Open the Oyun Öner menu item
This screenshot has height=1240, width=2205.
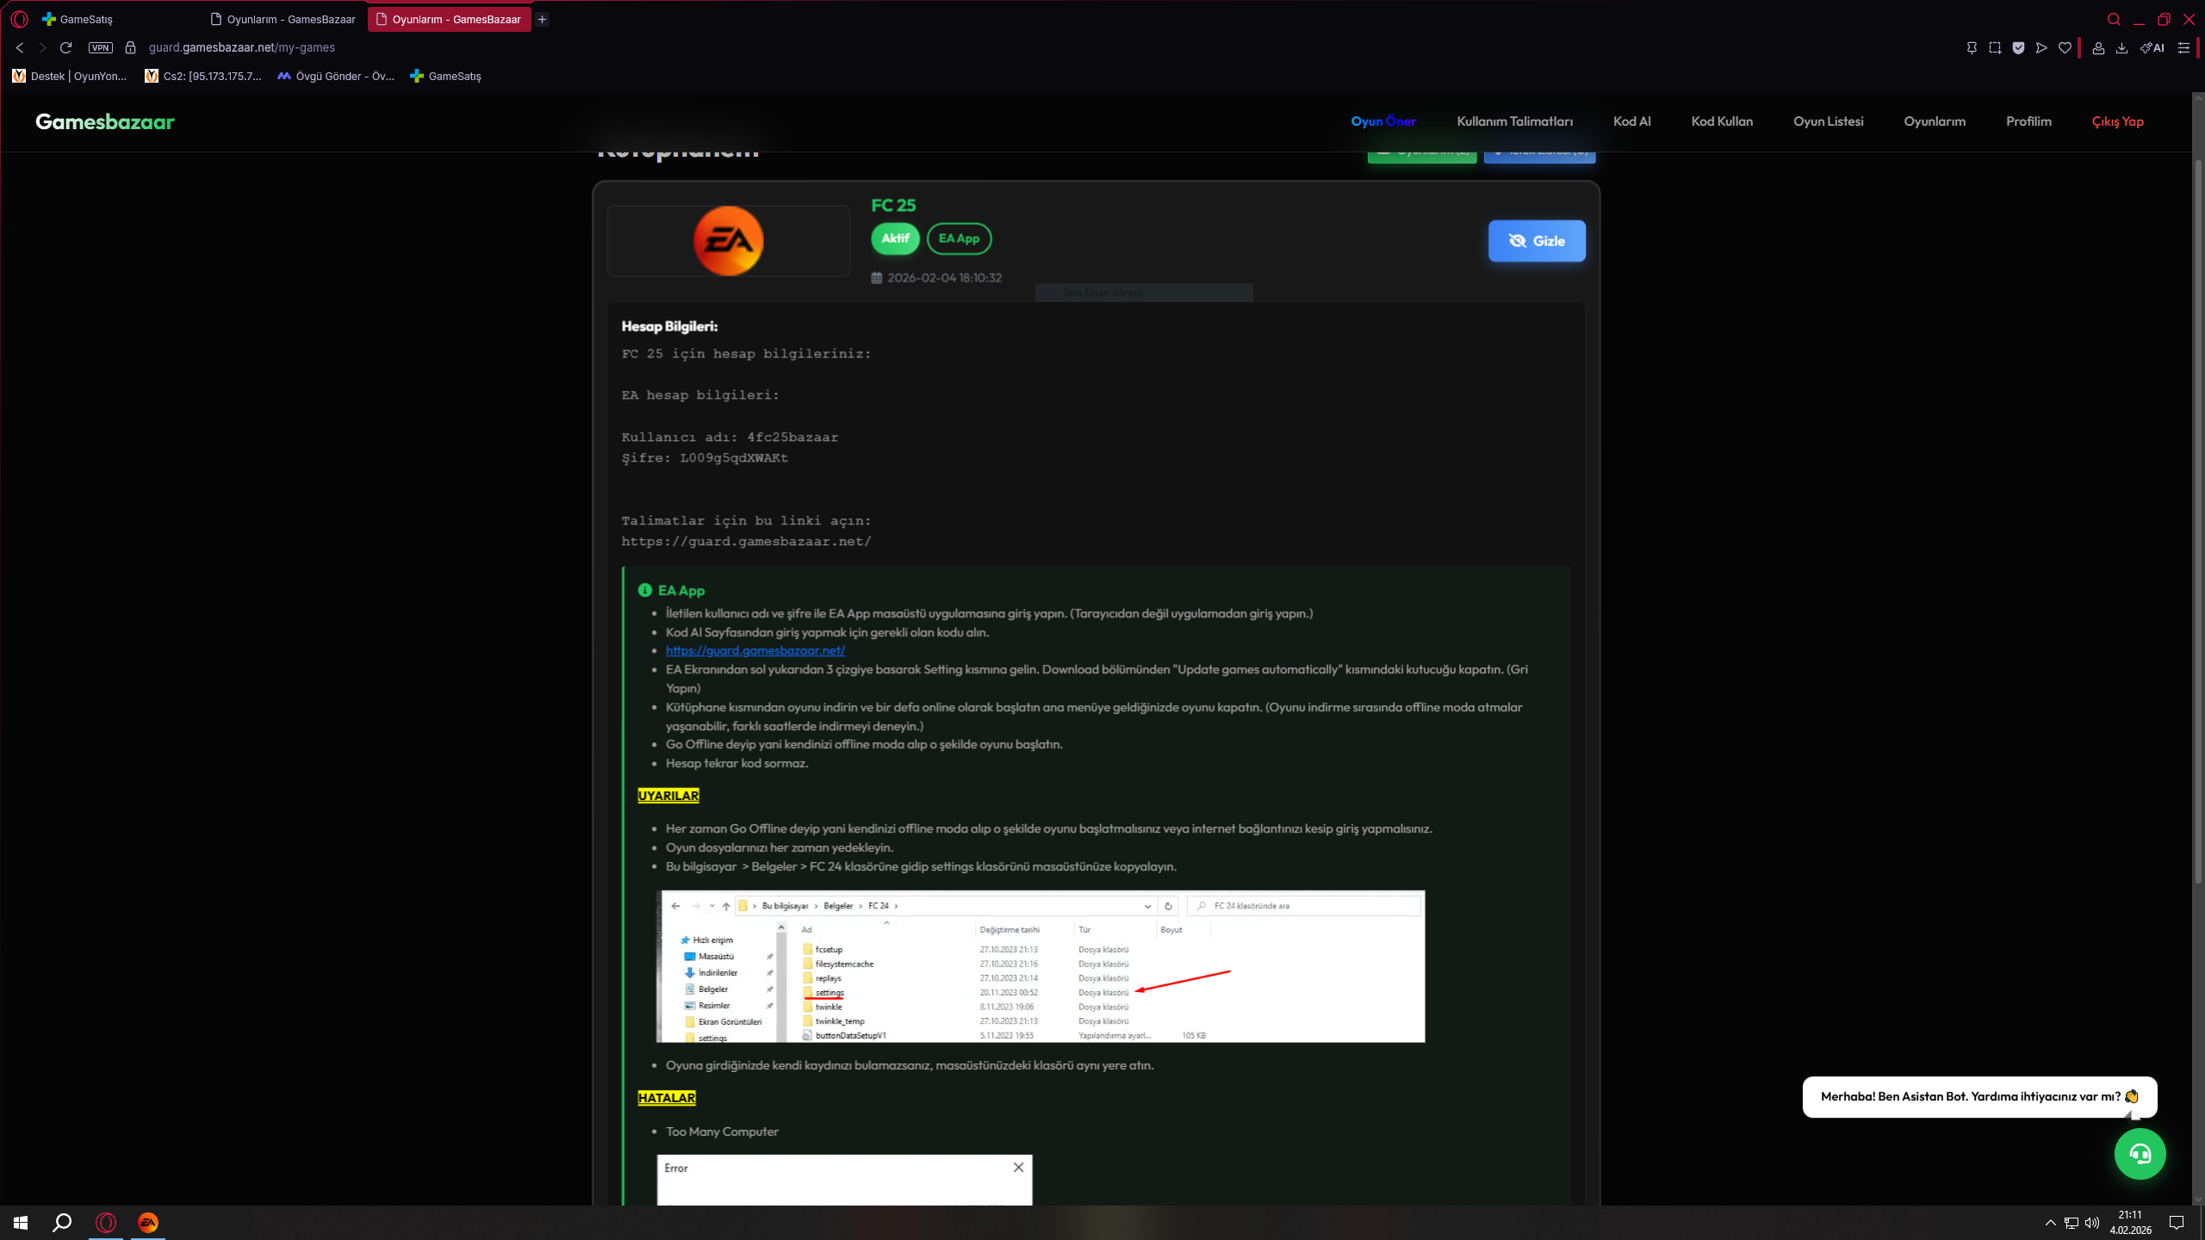[x=1383, y=121]
